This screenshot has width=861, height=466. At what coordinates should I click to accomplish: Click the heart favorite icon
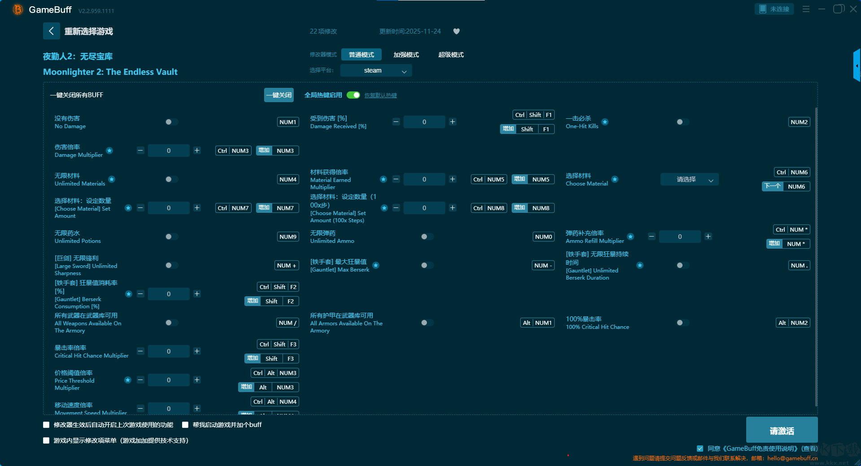457,31
